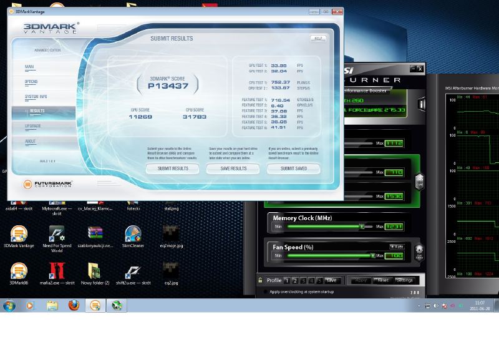Toggle Auto fan speed in Afterburner

(x=397, y=247)
